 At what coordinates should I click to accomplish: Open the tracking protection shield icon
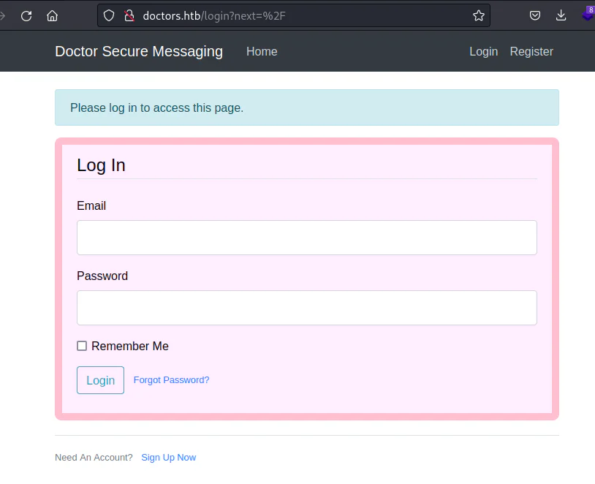pos(109,15)
